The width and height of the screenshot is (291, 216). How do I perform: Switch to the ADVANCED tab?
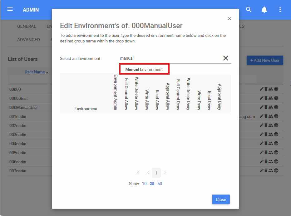[x=28, y=40]
